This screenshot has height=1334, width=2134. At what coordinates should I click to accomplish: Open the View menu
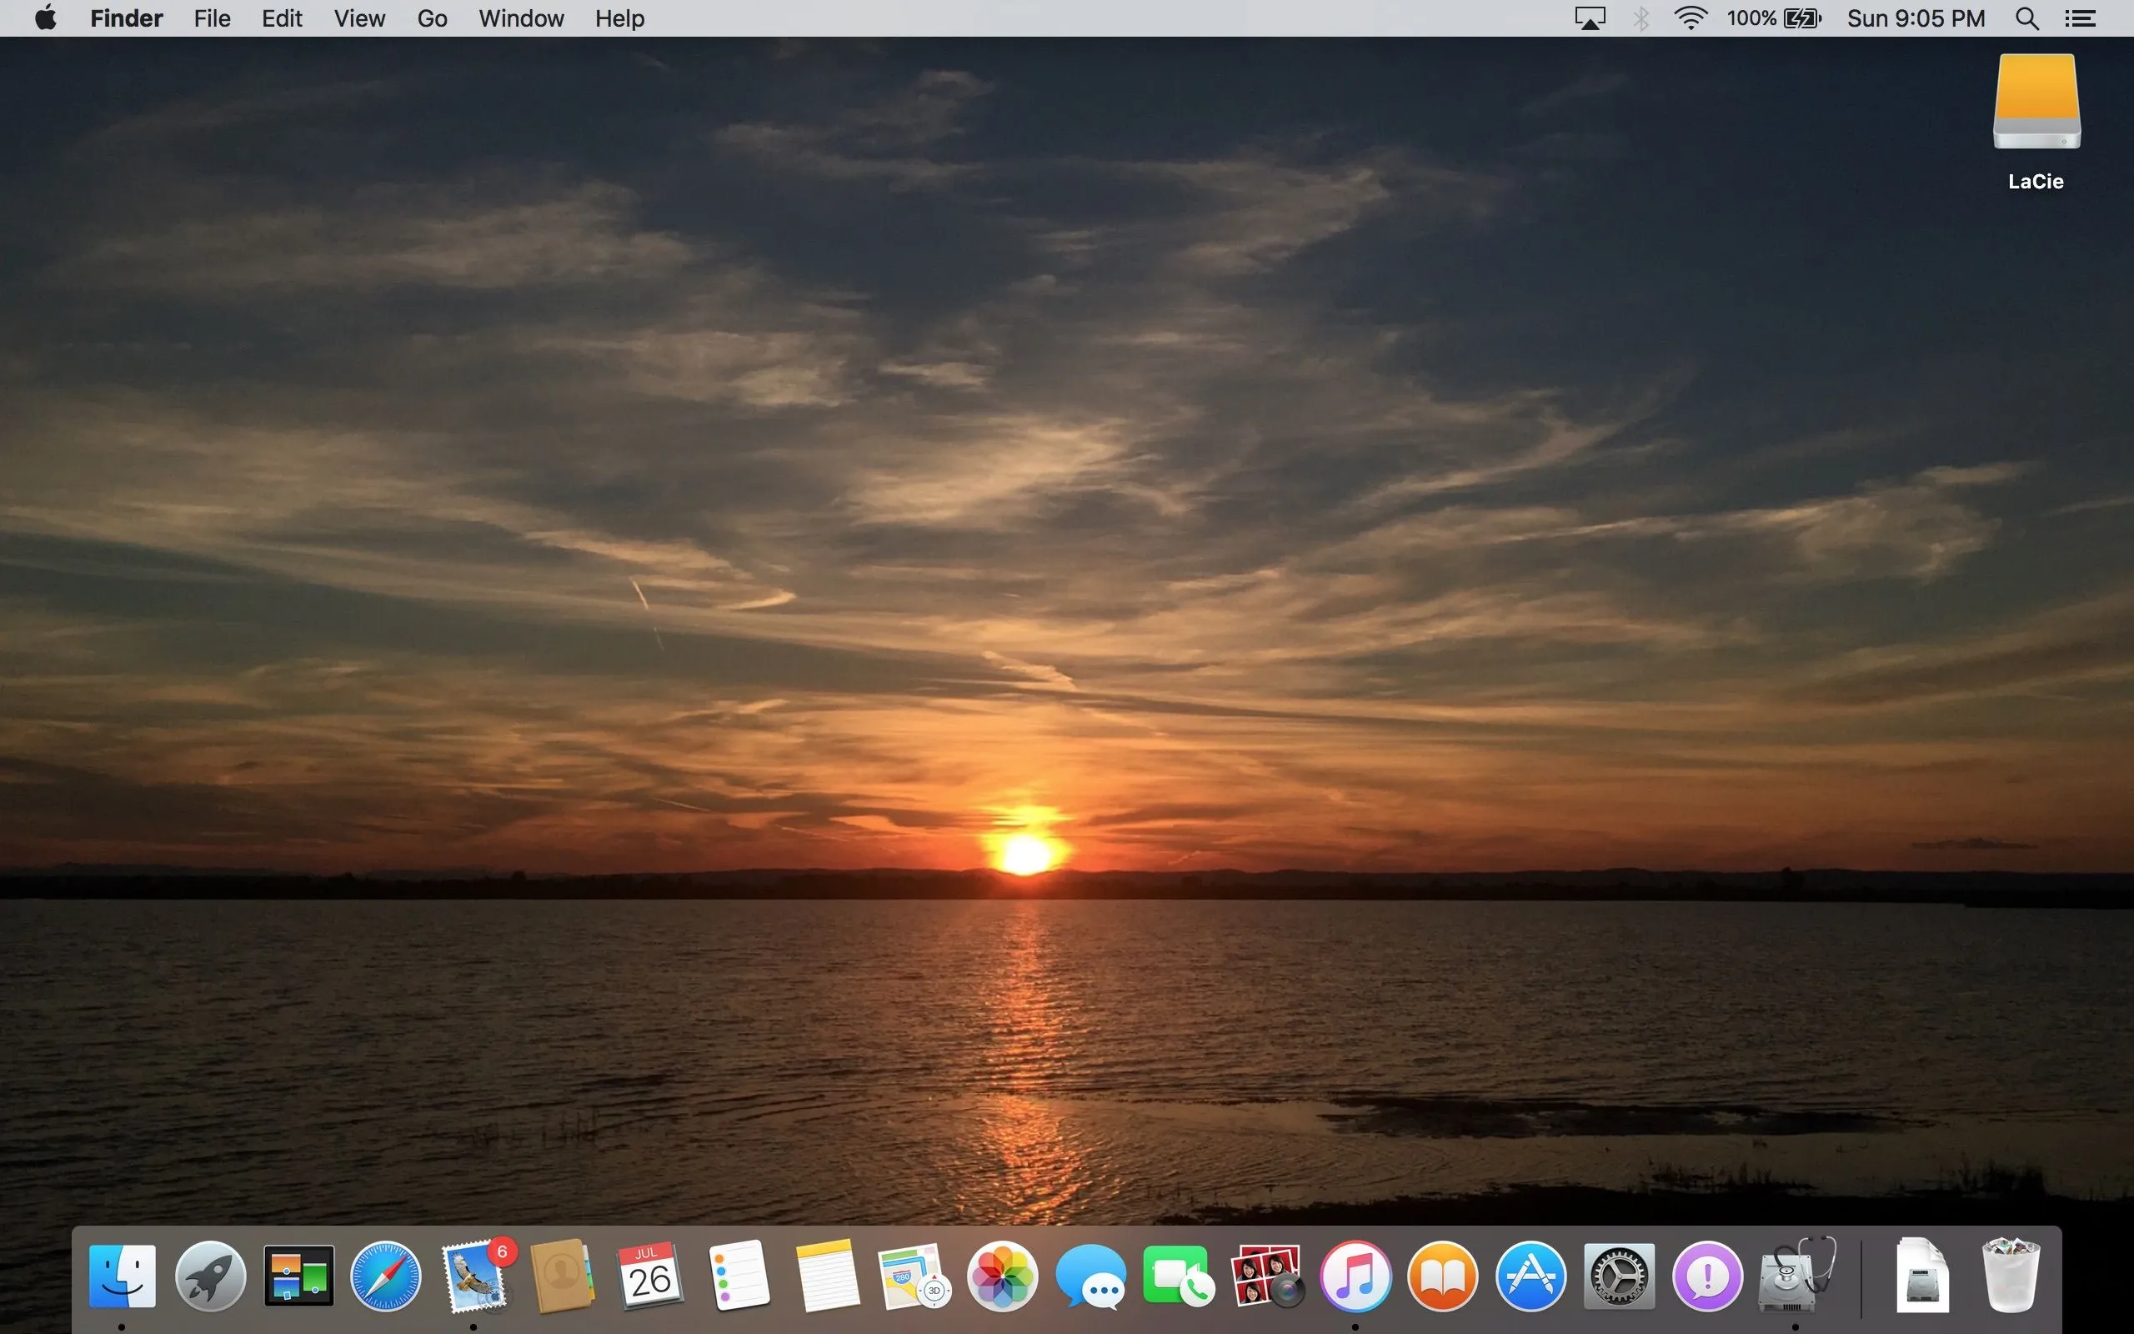click(359, 18)
